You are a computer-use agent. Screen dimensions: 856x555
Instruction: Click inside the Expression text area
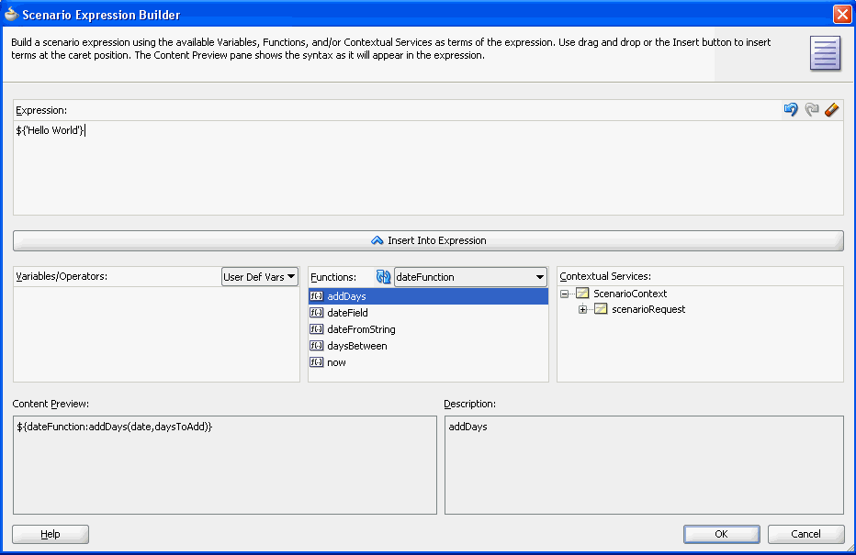(x=428, y=167)
